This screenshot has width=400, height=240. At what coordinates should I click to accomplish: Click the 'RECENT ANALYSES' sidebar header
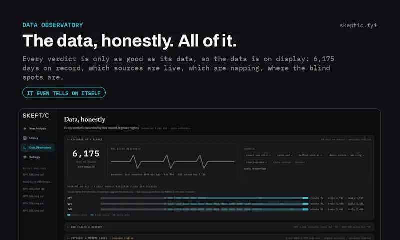tap(34, 168)
